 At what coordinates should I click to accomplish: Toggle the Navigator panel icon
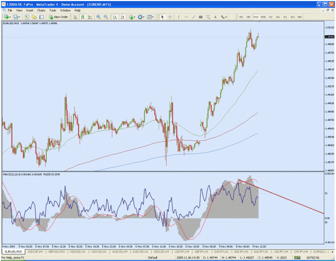[x=34, y=17]
